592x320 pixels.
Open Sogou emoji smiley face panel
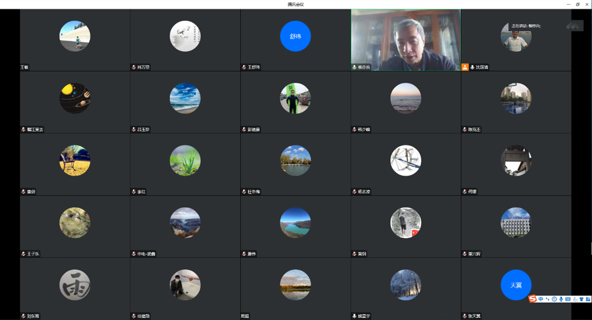[x=554, y=299]
